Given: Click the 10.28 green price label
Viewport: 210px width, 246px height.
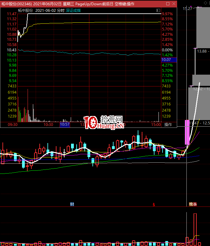Looking at the screenshot, I should [x=12, y=55].
